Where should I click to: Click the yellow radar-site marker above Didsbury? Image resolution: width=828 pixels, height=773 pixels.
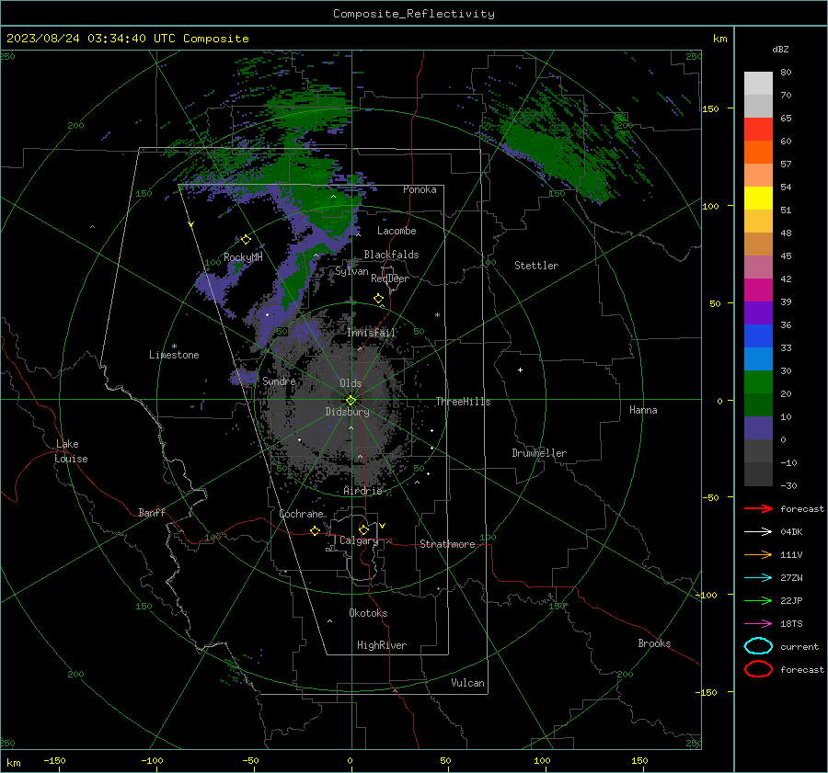(351, 401)
